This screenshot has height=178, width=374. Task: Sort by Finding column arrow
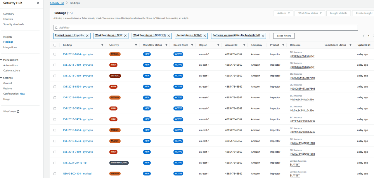(x=102, y=45)
